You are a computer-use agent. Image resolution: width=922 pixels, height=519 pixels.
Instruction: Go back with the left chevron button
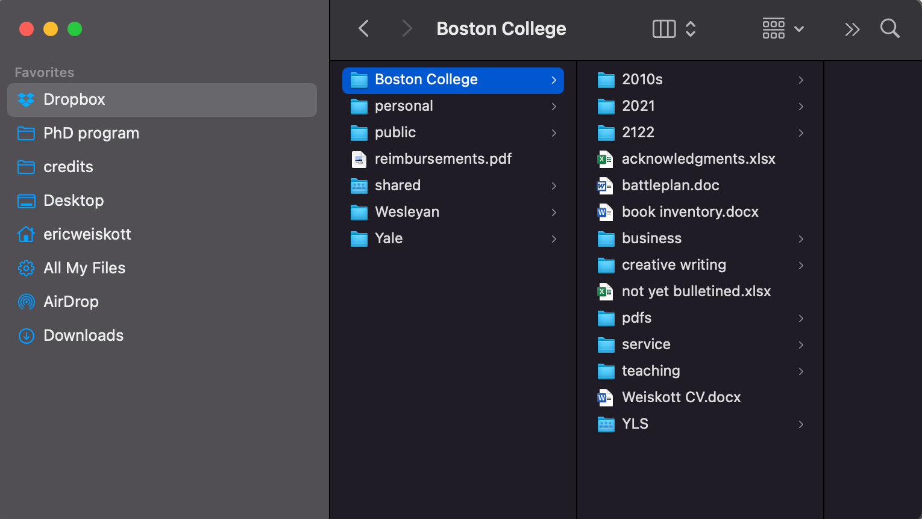pos(363,28)
